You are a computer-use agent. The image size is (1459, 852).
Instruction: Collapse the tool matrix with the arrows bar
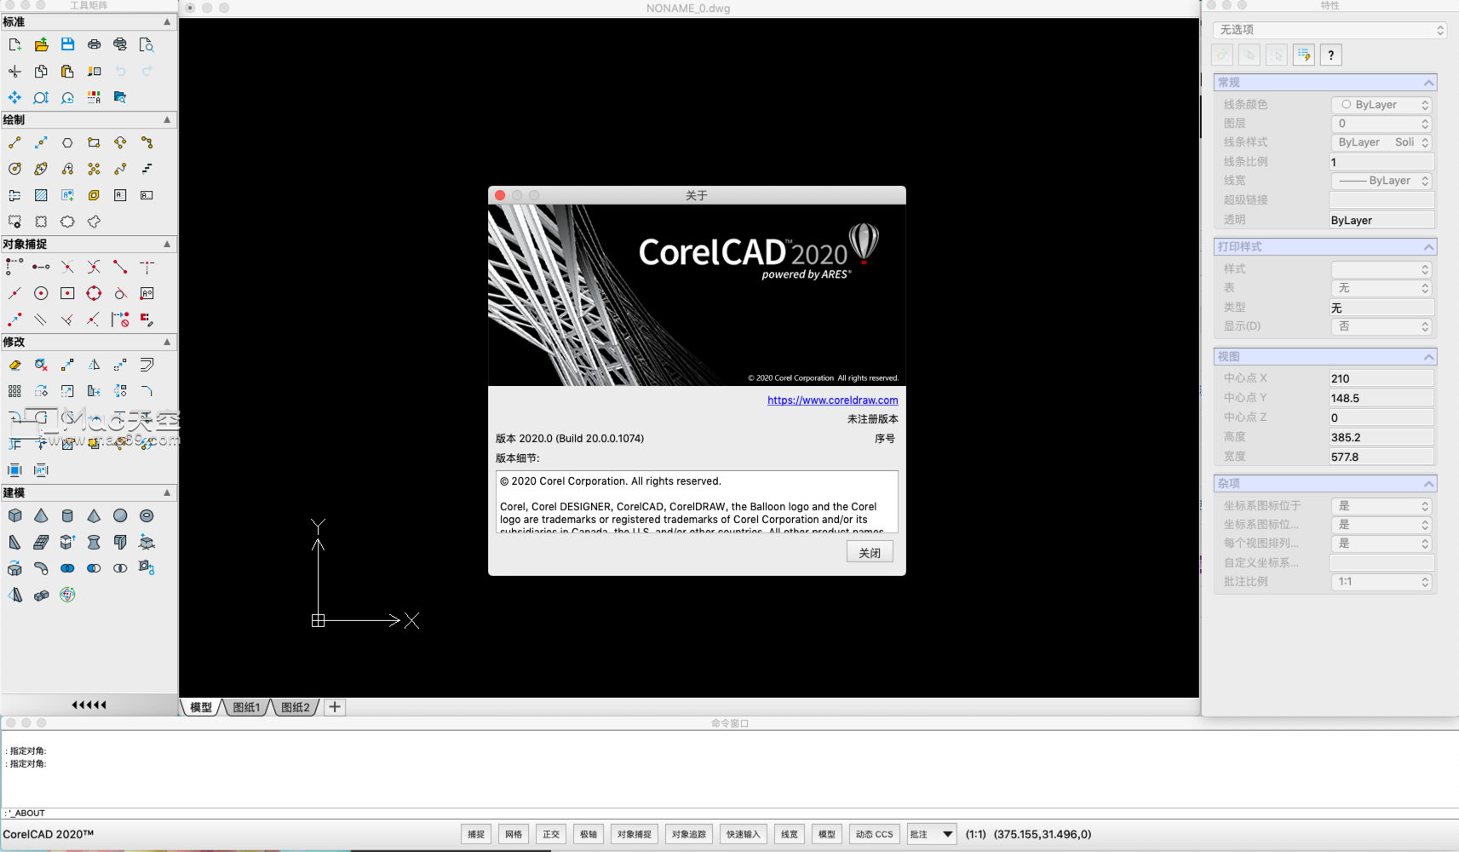point(89,705)
